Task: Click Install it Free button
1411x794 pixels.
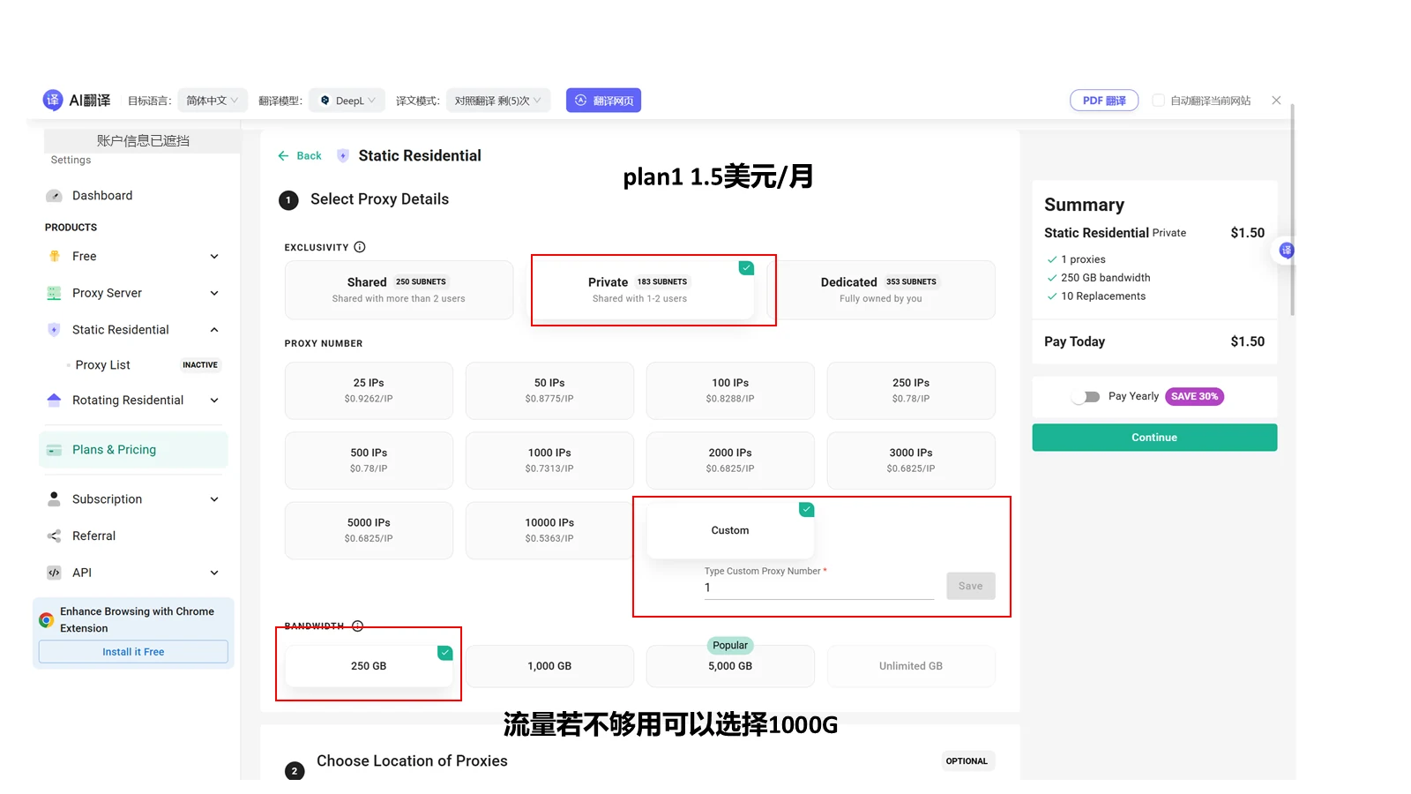Action: [133, 652]
